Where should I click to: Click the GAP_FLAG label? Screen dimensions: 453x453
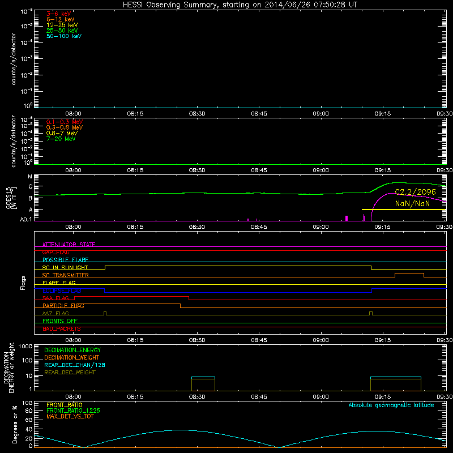(56, 252)
